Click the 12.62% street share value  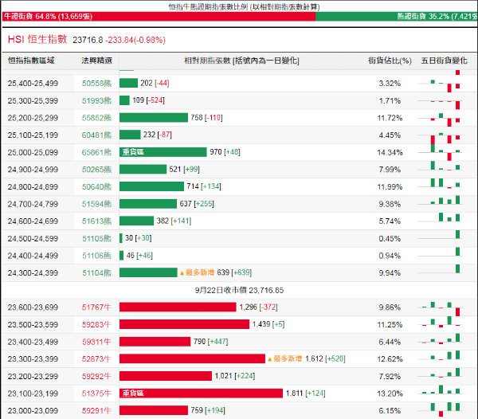(x=390, y=359)
